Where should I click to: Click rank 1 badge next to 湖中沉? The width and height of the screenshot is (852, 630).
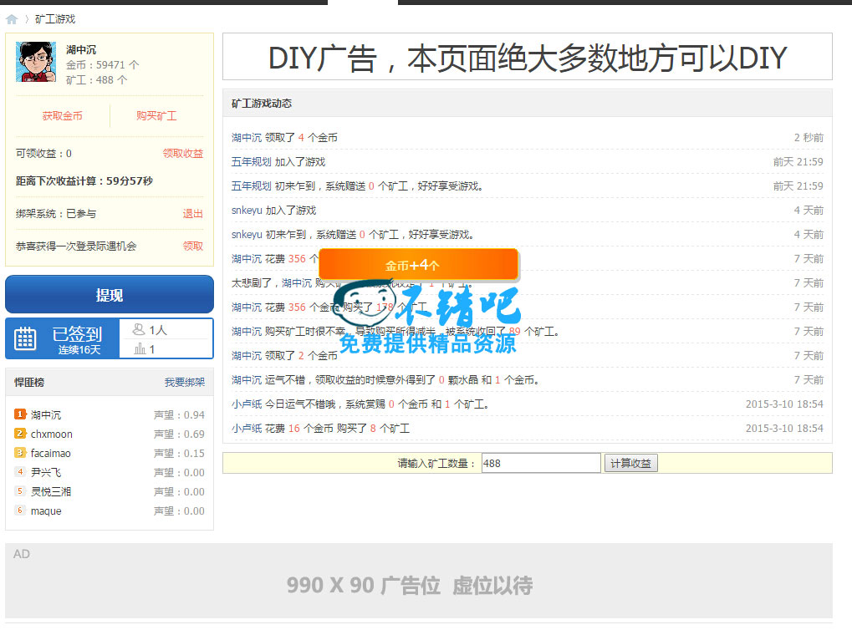tap(20, 414)
